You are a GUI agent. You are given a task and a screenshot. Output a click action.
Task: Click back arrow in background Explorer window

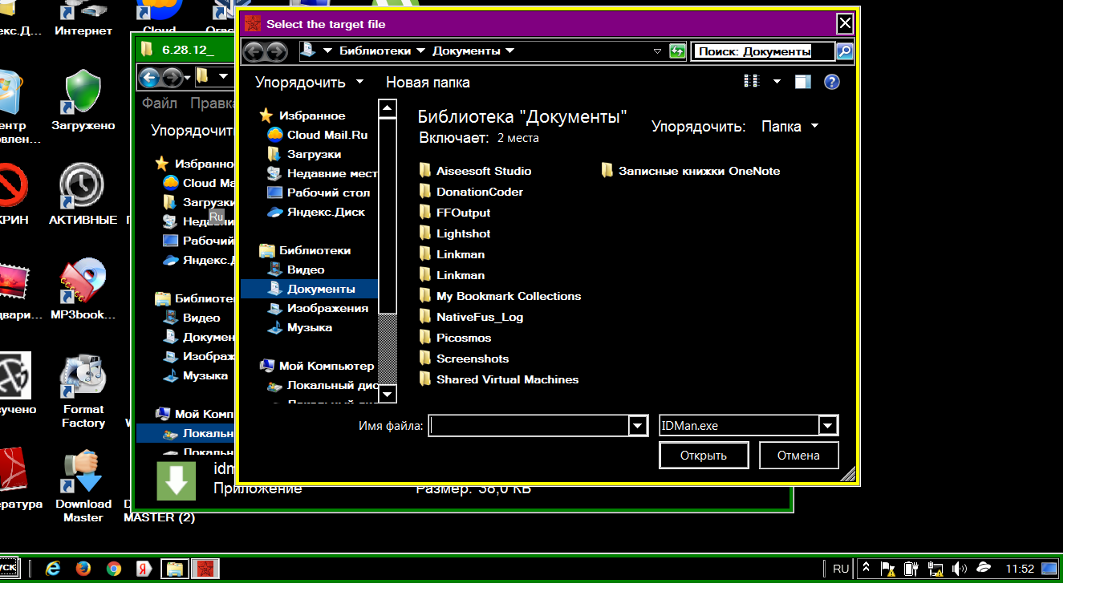pos(149,78)
